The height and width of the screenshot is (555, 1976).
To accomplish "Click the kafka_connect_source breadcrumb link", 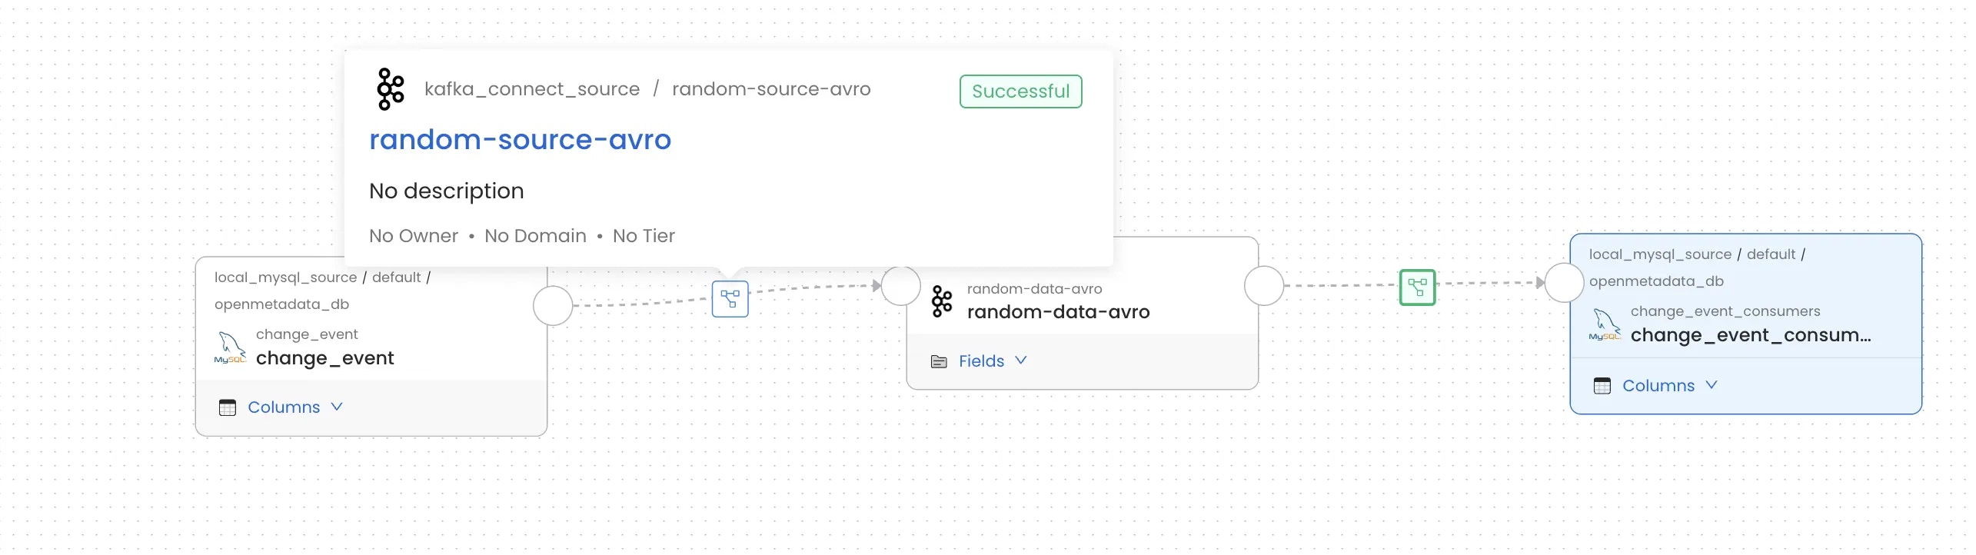I will (x=532, y=88).
